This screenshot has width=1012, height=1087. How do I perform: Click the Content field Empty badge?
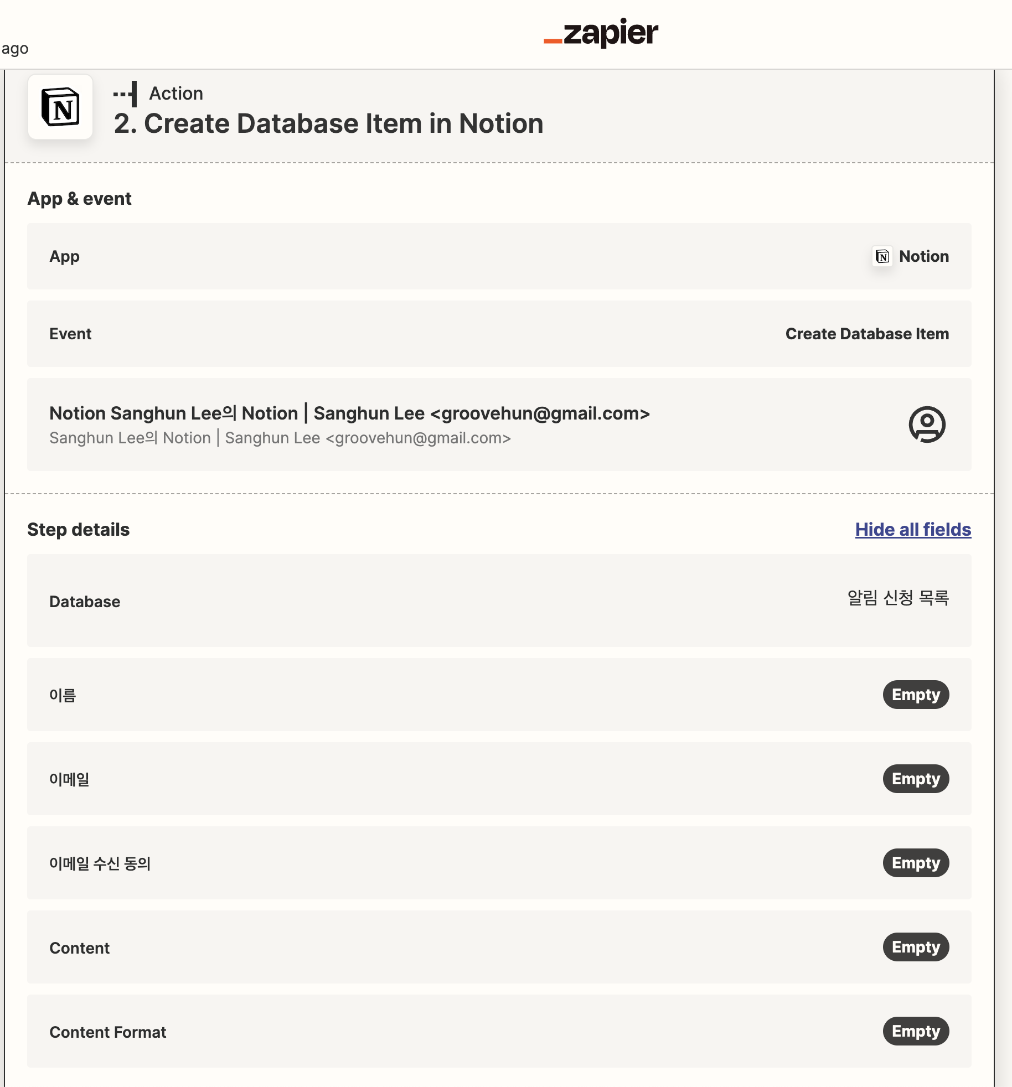[x=916, y=947]
